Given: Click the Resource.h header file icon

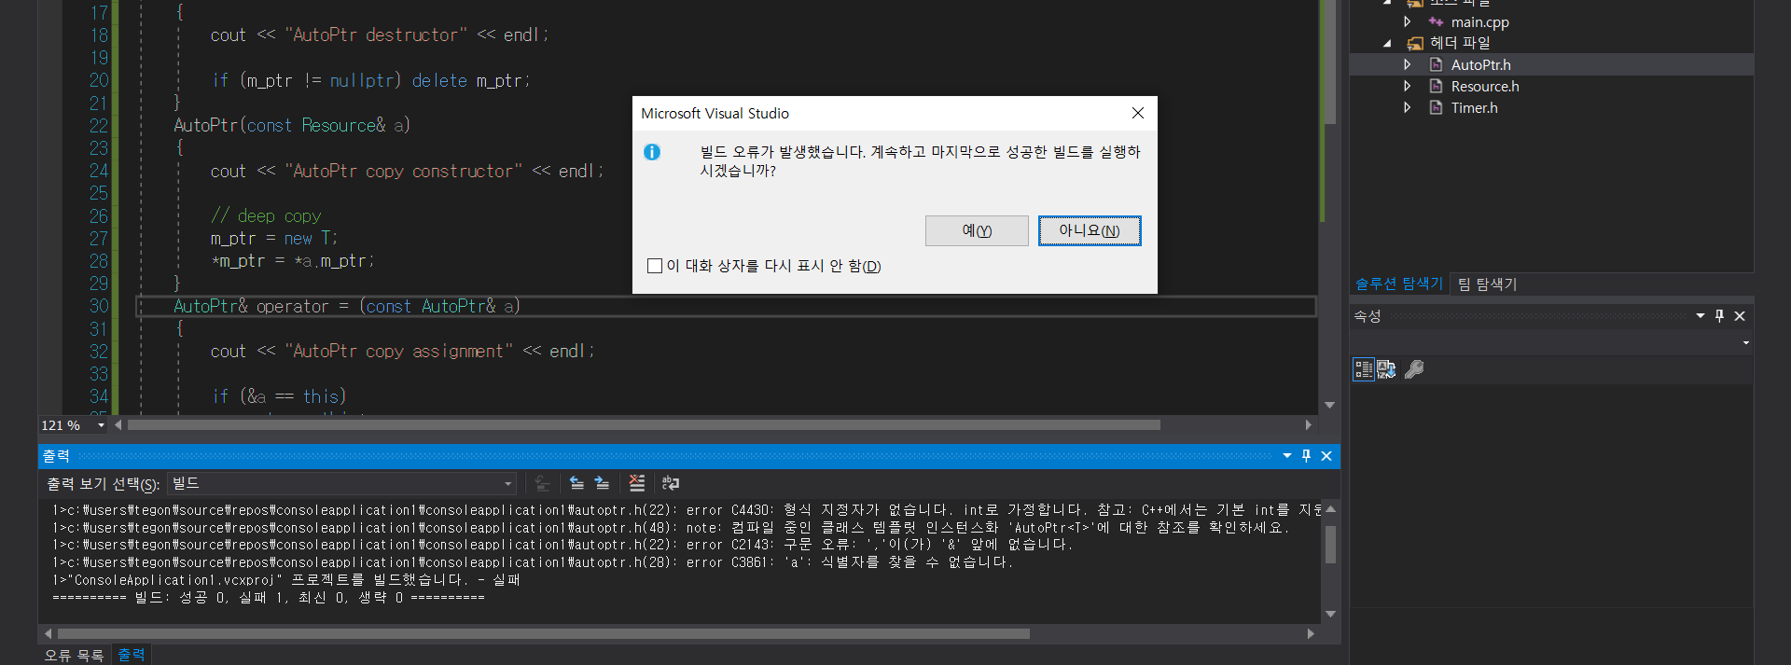Looking at the screenshot, I should tap(1437, 86).
